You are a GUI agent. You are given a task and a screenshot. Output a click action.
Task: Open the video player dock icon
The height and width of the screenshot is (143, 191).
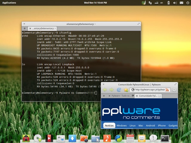pos(49,138)
